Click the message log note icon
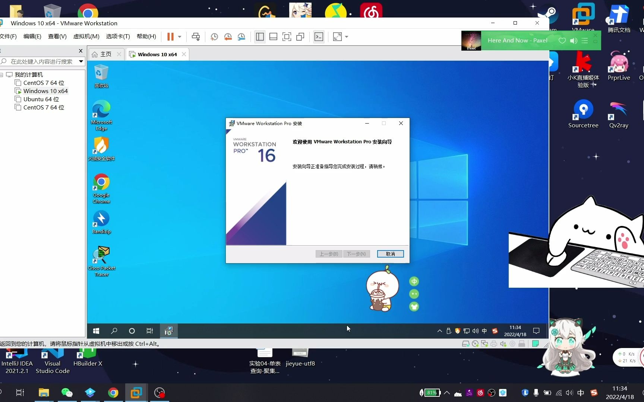This screenshot has width=644, height=402. 536,344
